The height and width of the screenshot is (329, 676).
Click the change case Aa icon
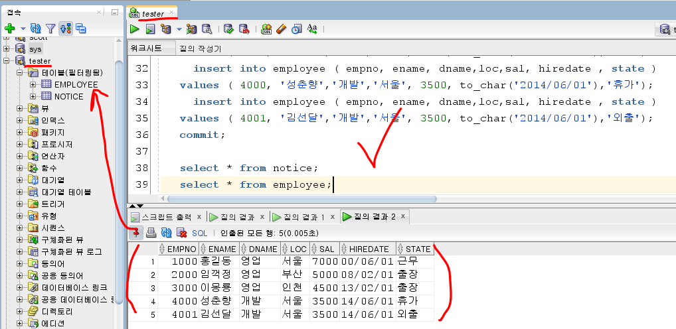(312, 29)
